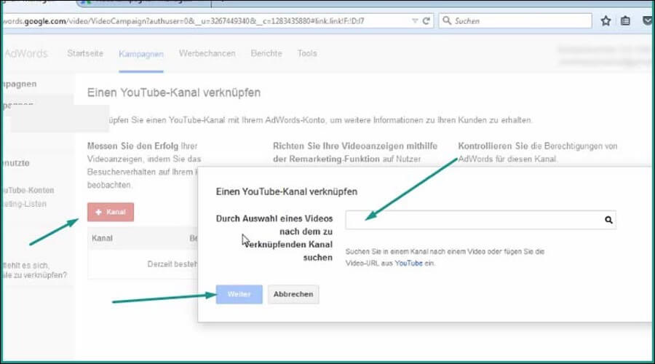Viewport: 655px width, 364px height.
Task: Select the Remarketing-Listen sidebar item
Action: click(24, 204)
